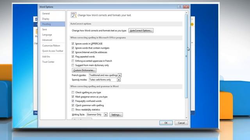
Task: Enable Check spelling as you type
Action: point(73,93)
